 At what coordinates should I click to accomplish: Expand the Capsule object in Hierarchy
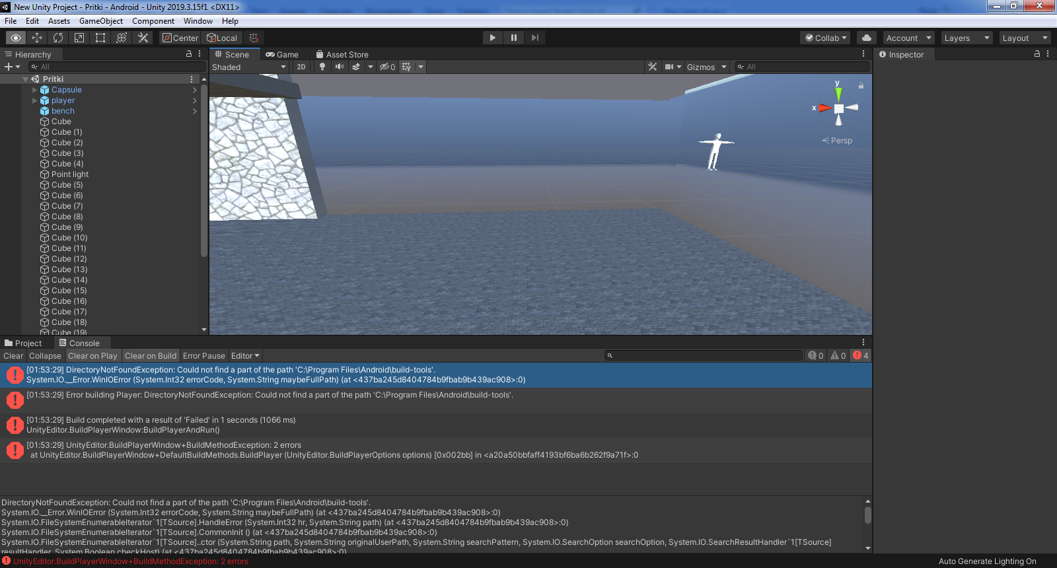point(35,90)
